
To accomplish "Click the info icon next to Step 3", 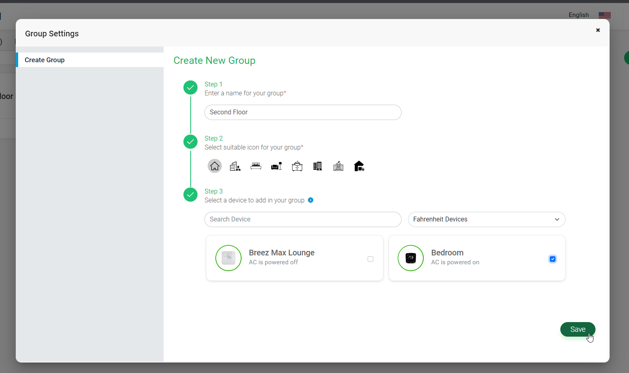I will click(310, 200).
